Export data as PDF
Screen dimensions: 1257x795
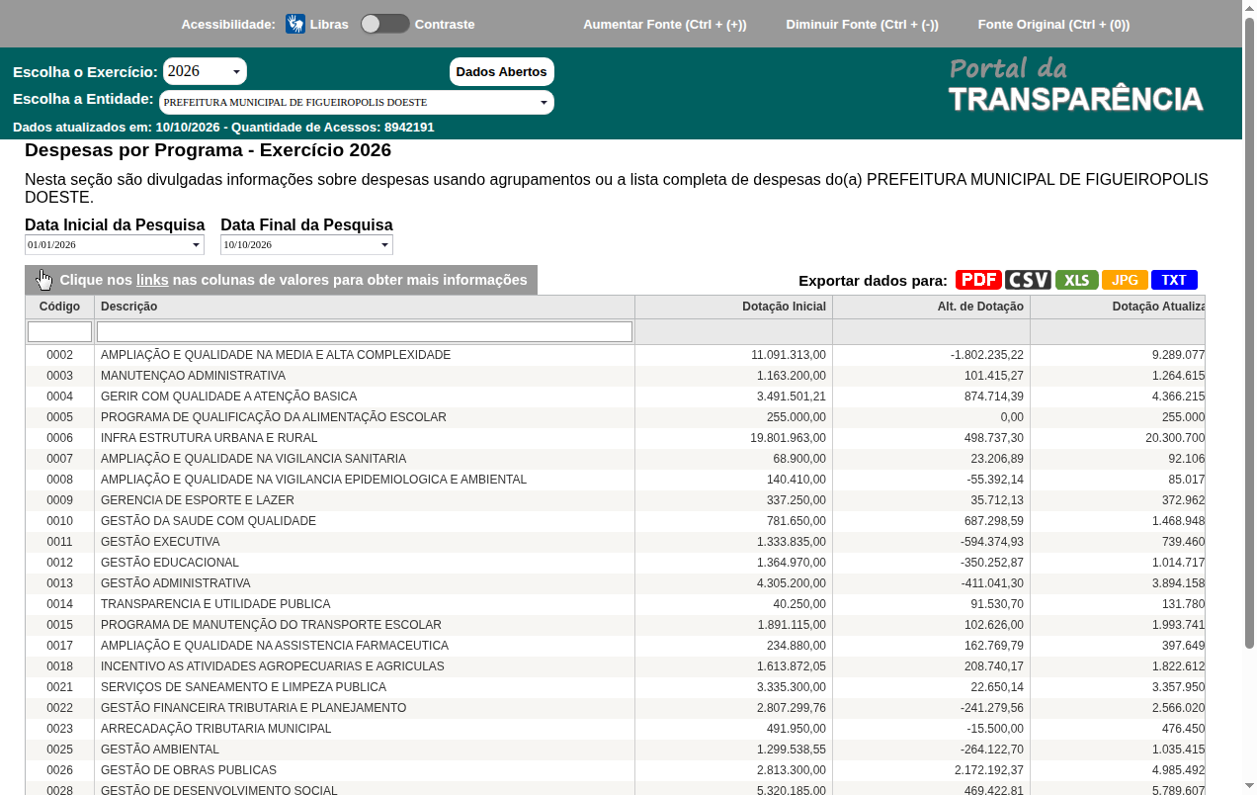point(978,280)
